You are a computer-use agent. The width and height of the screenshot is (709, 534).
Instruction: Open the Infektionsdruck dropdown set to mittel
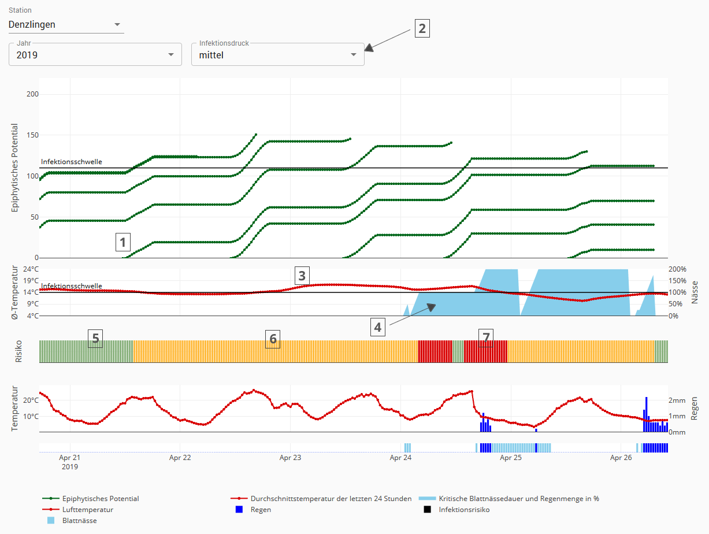pyautogui.click(x=277, y=55)
